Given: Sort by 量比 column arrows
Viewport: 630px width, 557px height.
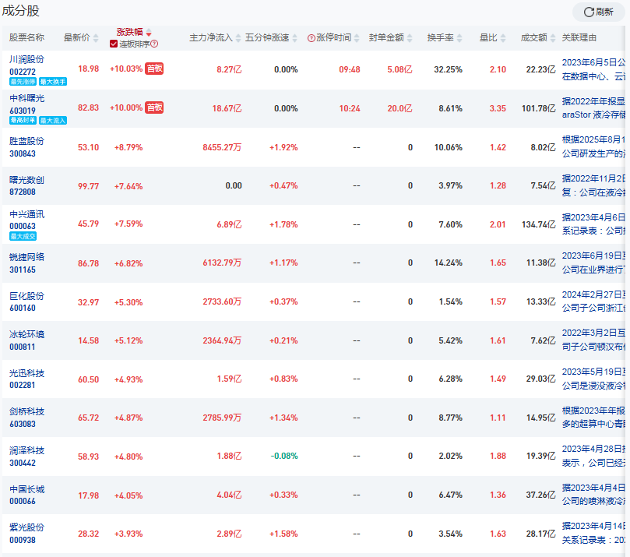Looking at the screenshot, I should (x=503, y=37).
